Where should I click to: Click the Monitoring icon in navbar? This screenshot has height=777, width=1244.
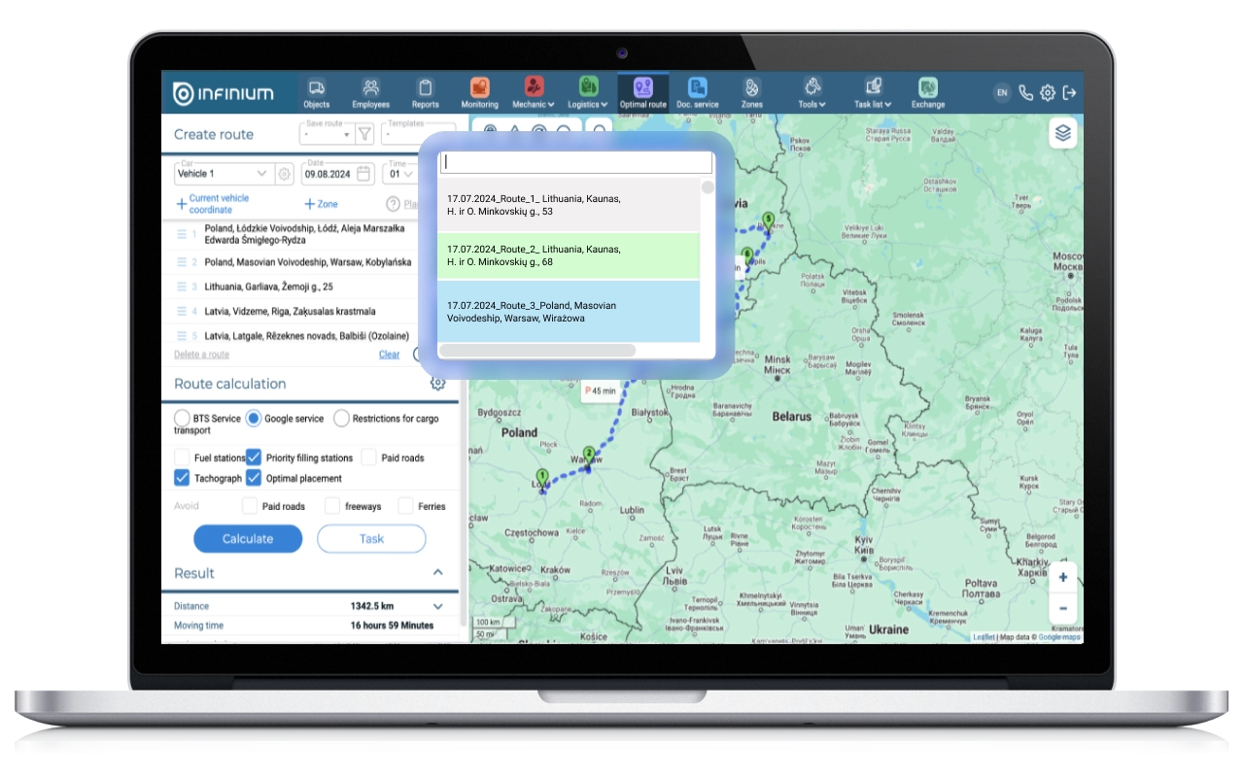pos(479,88)
